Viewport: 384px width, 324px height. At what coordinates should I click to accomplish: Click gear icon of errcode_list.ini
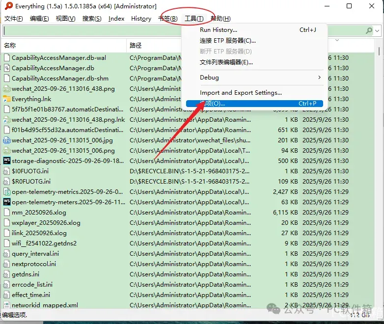(x=6, y=285)
